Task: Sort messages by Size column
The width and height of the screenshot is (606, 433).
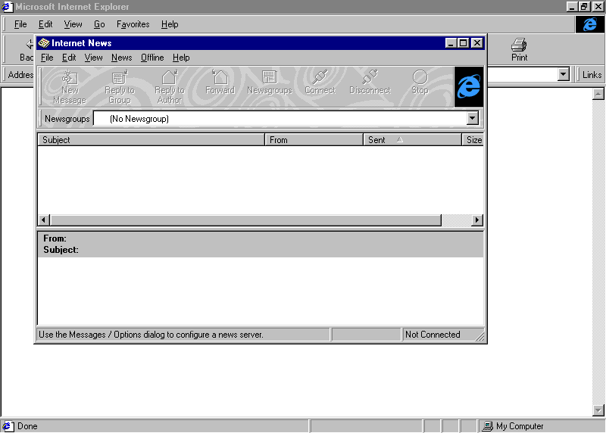Action: click(473, 140)
